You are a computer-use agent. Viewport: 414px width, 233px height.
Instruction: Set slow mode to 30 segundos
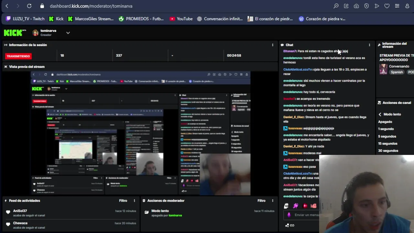pos(388,150)
